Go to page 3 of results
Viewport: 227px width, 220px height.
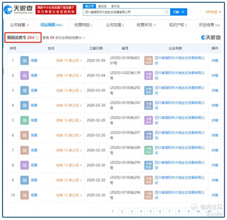[x=131, y=211]
